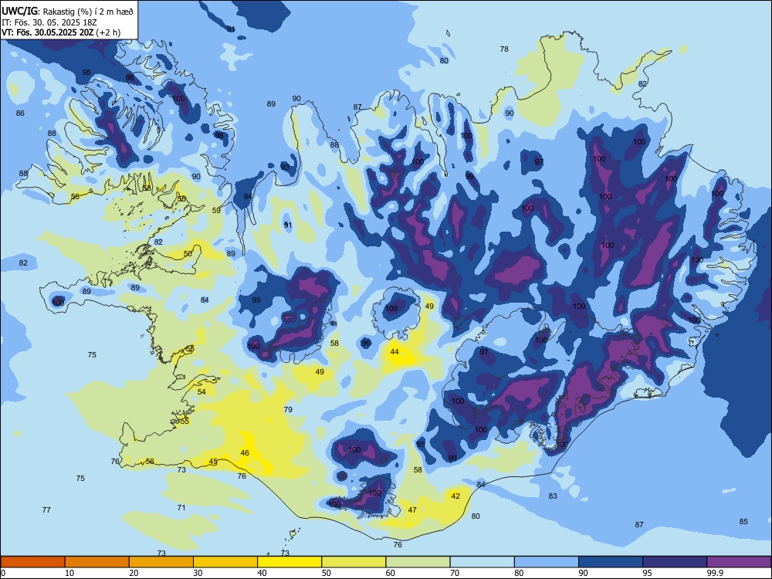Click the 30–40 legend color swatch
This screenshot has height=579, width=772.
[225, 562]
